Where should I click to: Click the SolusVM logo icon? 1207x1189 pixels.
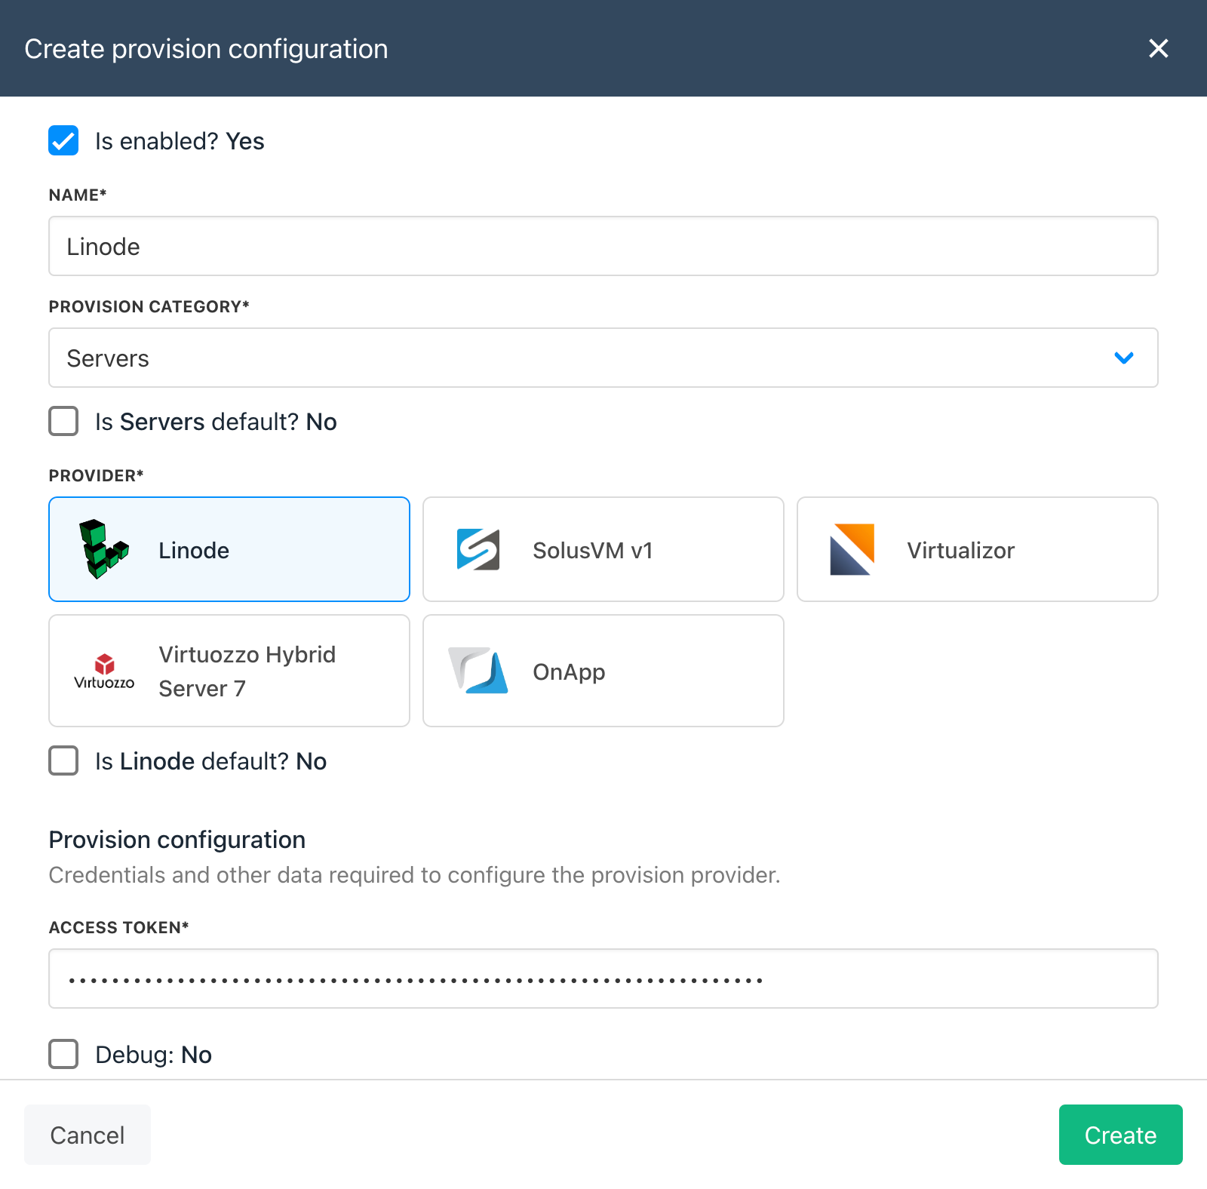click(x=478, y=549)
